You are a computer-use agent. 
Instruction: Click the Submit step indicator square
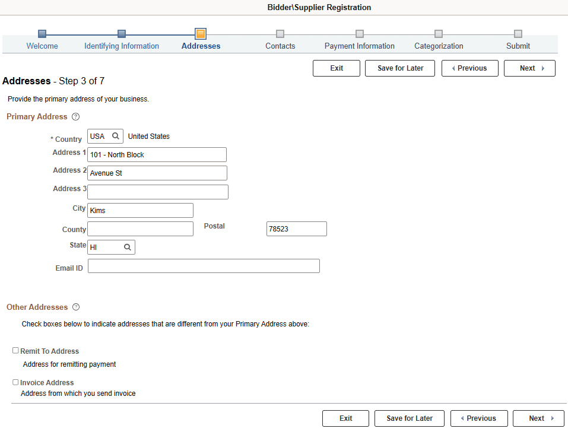coord(518,34)
